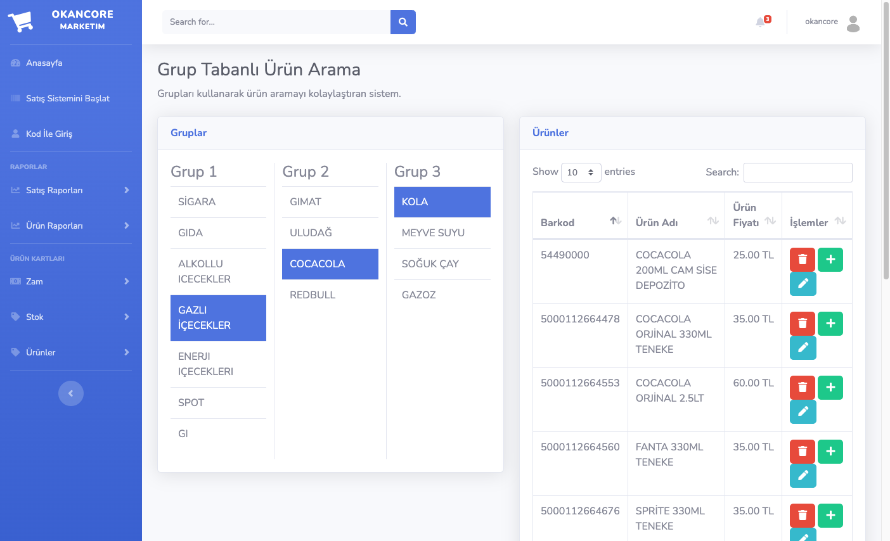Select ENERJI IÇECEKLERI group
The width and height of the screenshot is (890, 541).
(x=218, y=364)
